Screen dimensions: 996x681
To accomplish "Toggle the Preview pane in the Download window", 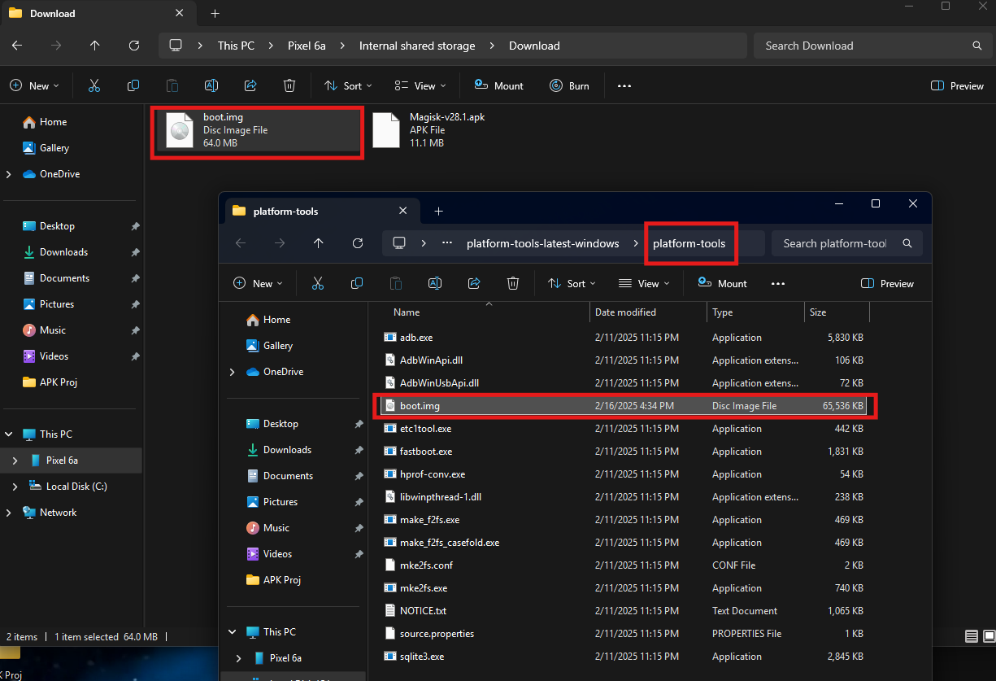I will (x=957, y=85).
